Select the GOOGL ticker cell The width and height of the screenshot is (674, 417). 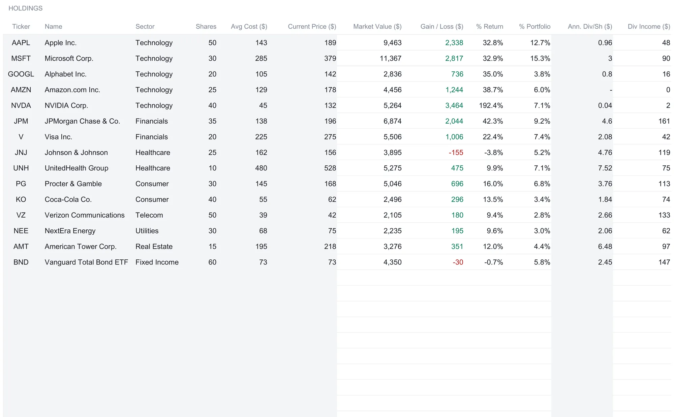pyautogui.click(x=21, y=74)
